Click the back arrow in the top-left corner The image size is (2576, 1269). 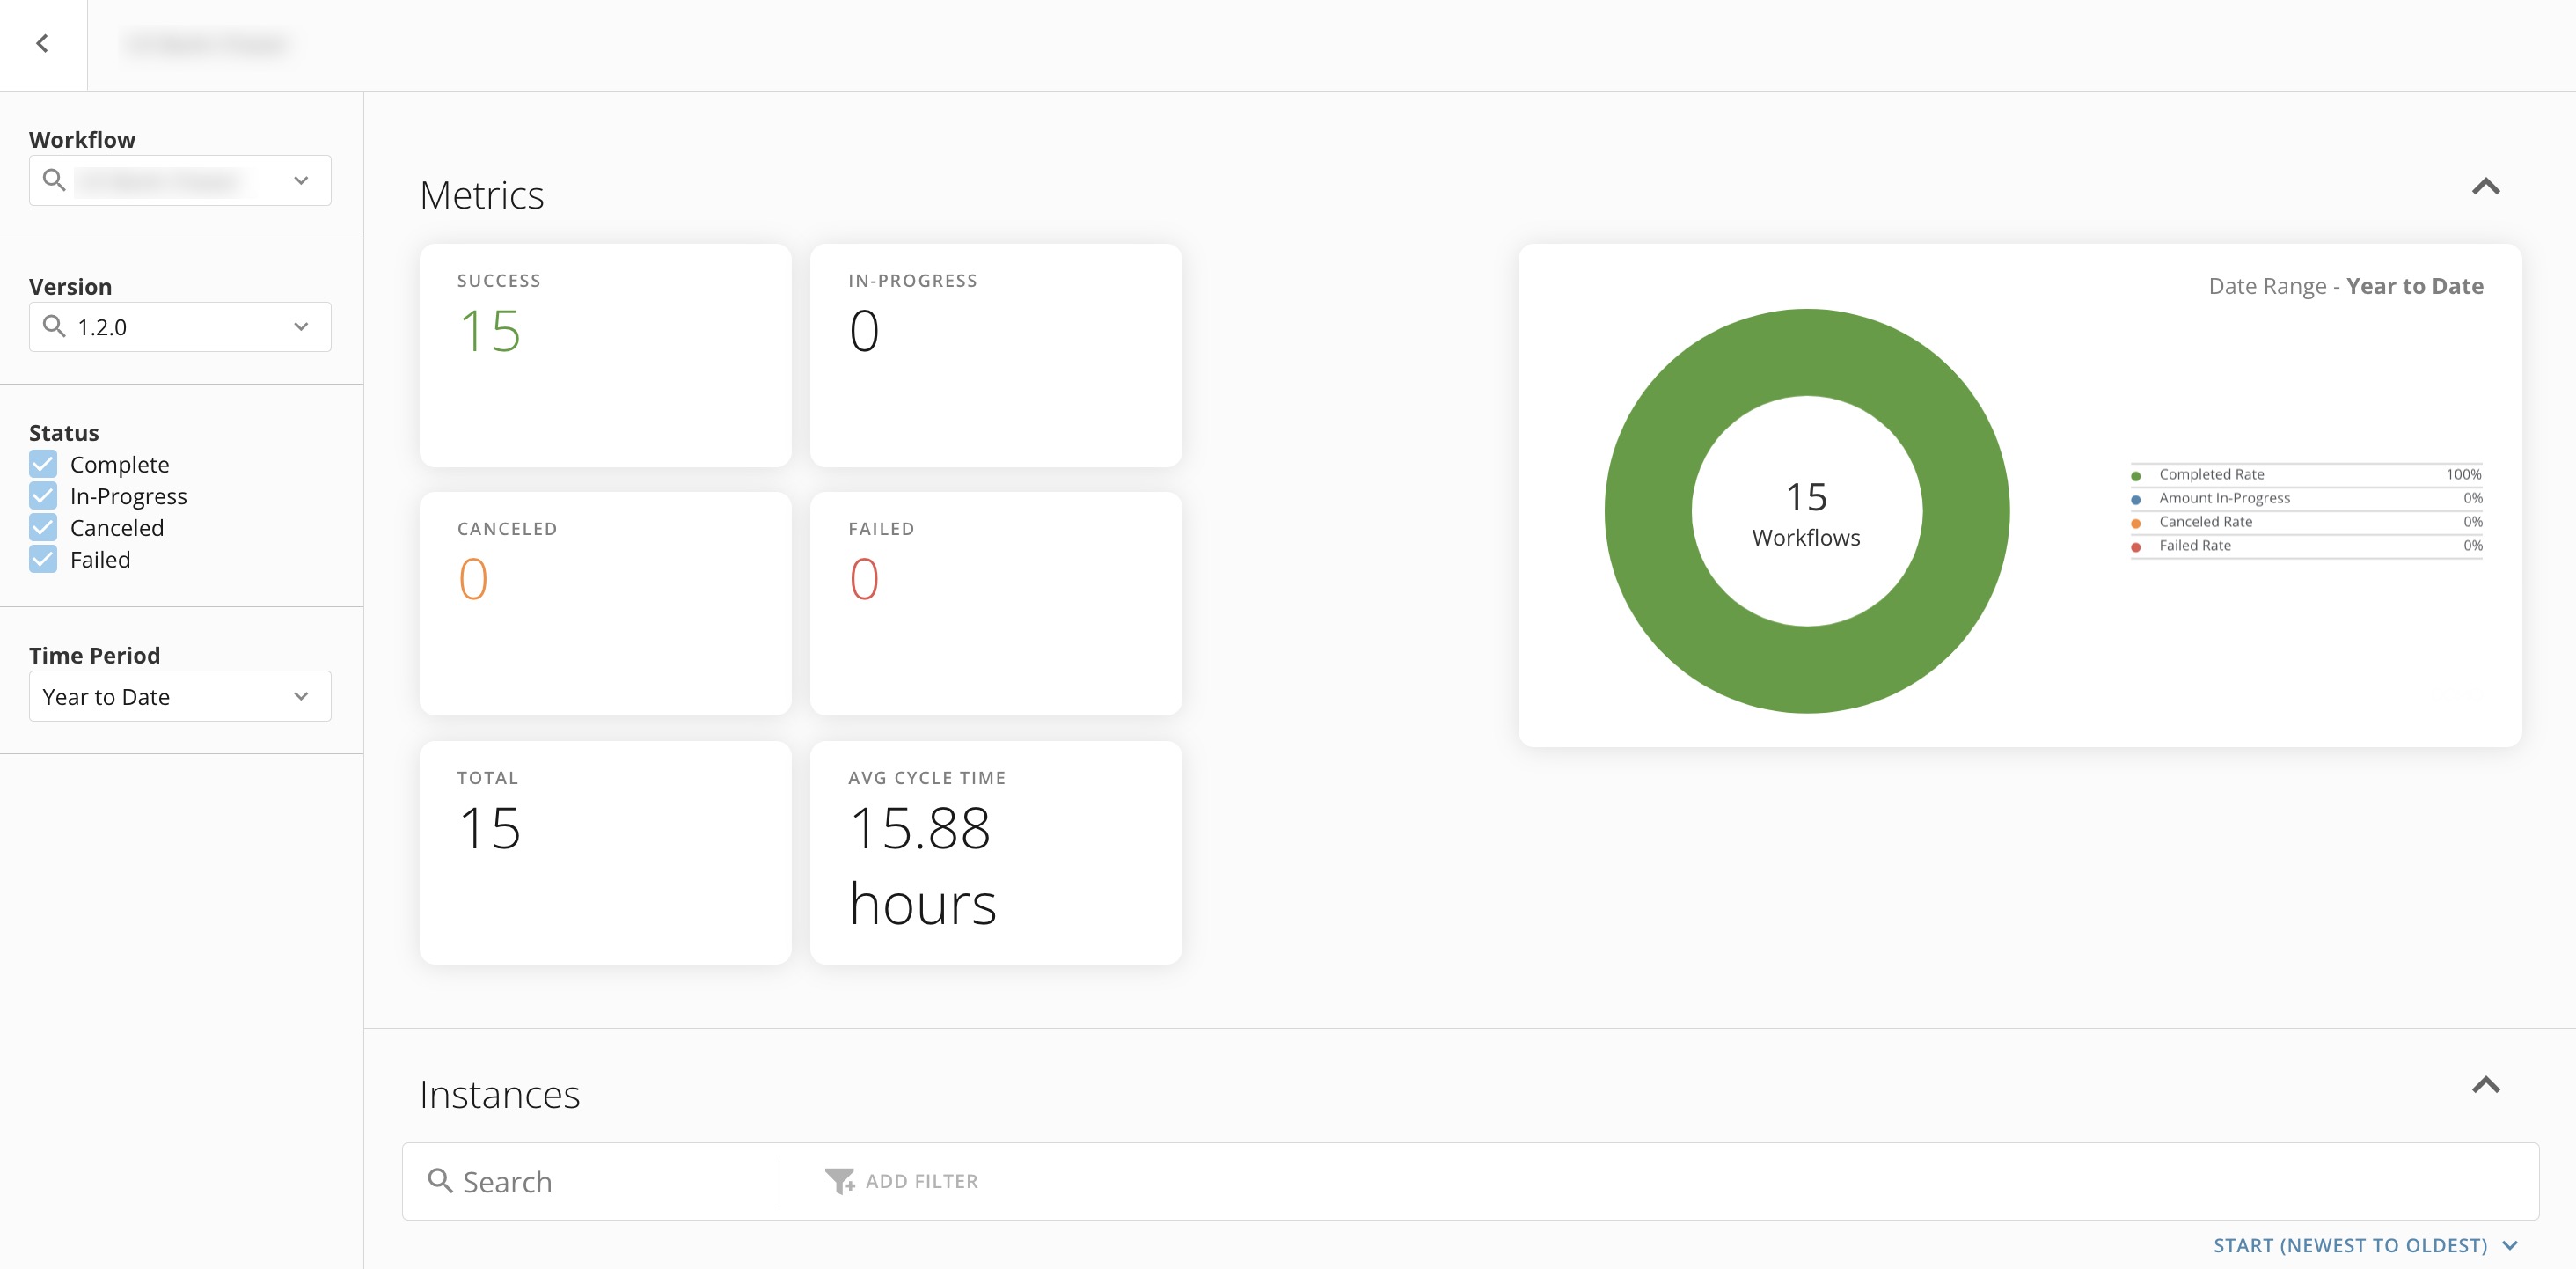point(44,43)
